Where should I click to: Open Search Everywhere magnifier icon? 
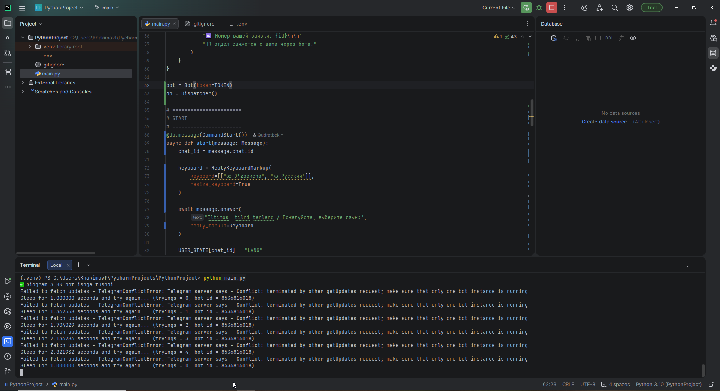tap(615, 8)
